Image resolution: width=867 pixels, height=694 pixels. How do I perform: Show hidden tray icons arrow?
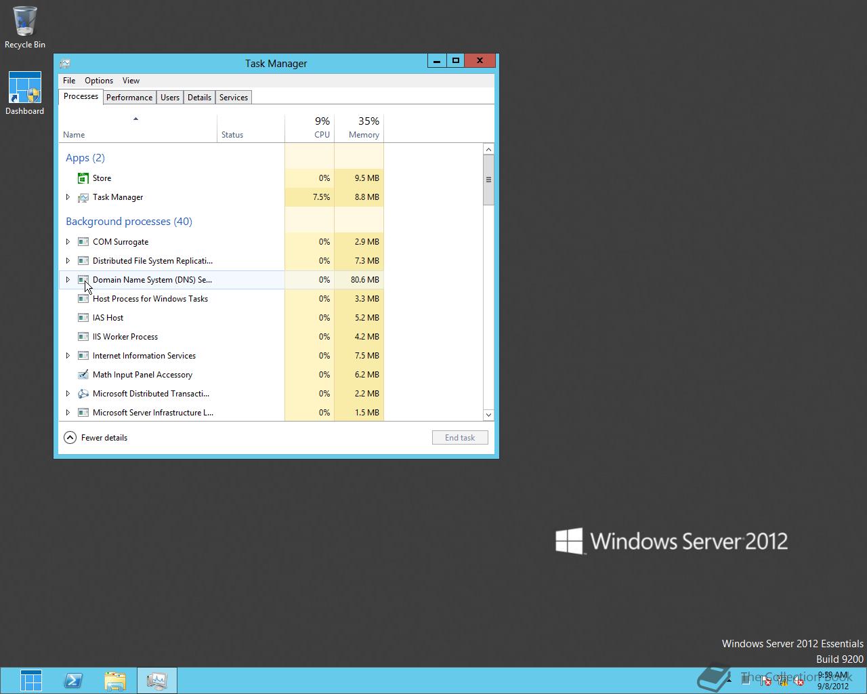click(x=729, y=680)
